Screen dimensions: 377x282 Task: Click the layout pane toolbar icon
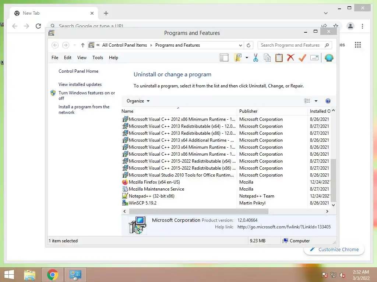tap(224, 58)
